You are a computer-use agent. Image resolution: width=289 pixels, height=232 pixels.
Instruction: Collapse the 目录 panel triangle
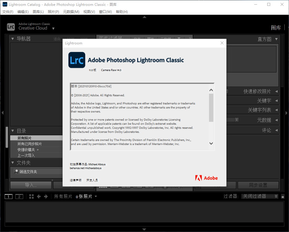tap(12, 131)
